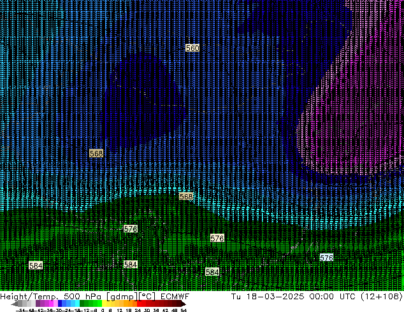Click the 568 label in the blue area
This screenshot has height=312, width=404.
point(96,153)
